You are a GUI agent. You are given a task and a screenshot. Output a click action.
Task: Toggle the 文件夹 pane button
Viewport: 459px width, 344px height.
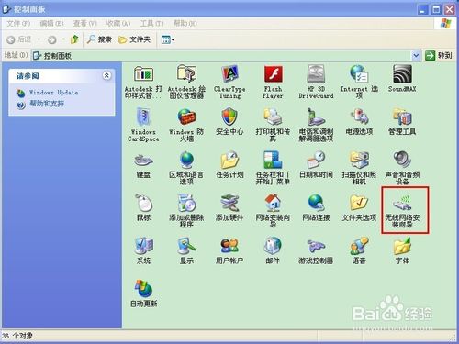click(x=134, y=39)
